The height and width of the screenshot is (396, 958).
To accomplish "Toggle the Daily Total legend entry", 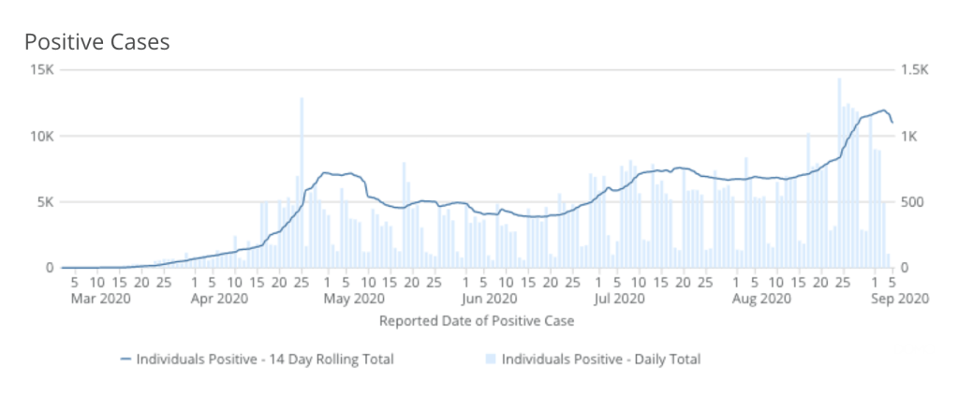I will coord(600,359).
